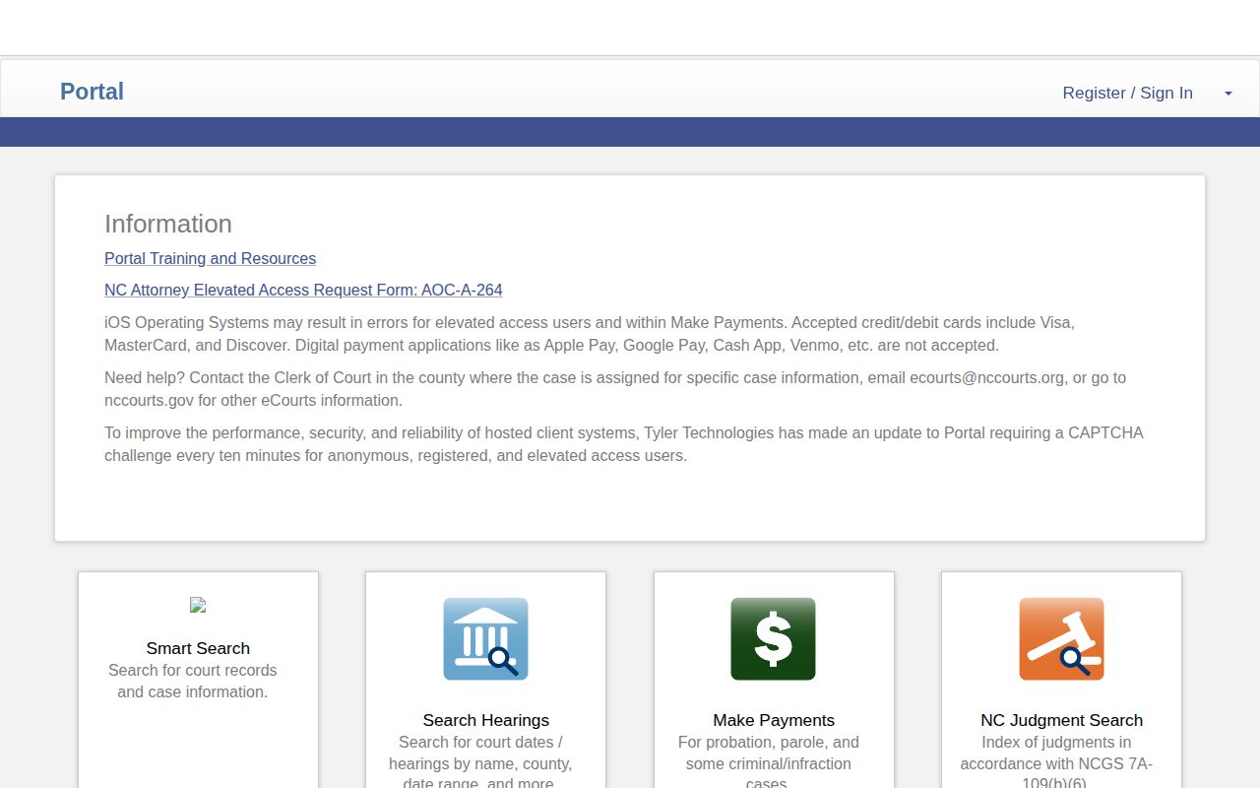Click the broken Smart Search image icon
The image size is (1260, 788).
point(198,606)
